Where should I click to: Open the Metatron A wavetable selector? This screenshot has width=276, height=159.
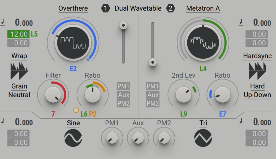point(203,8)
